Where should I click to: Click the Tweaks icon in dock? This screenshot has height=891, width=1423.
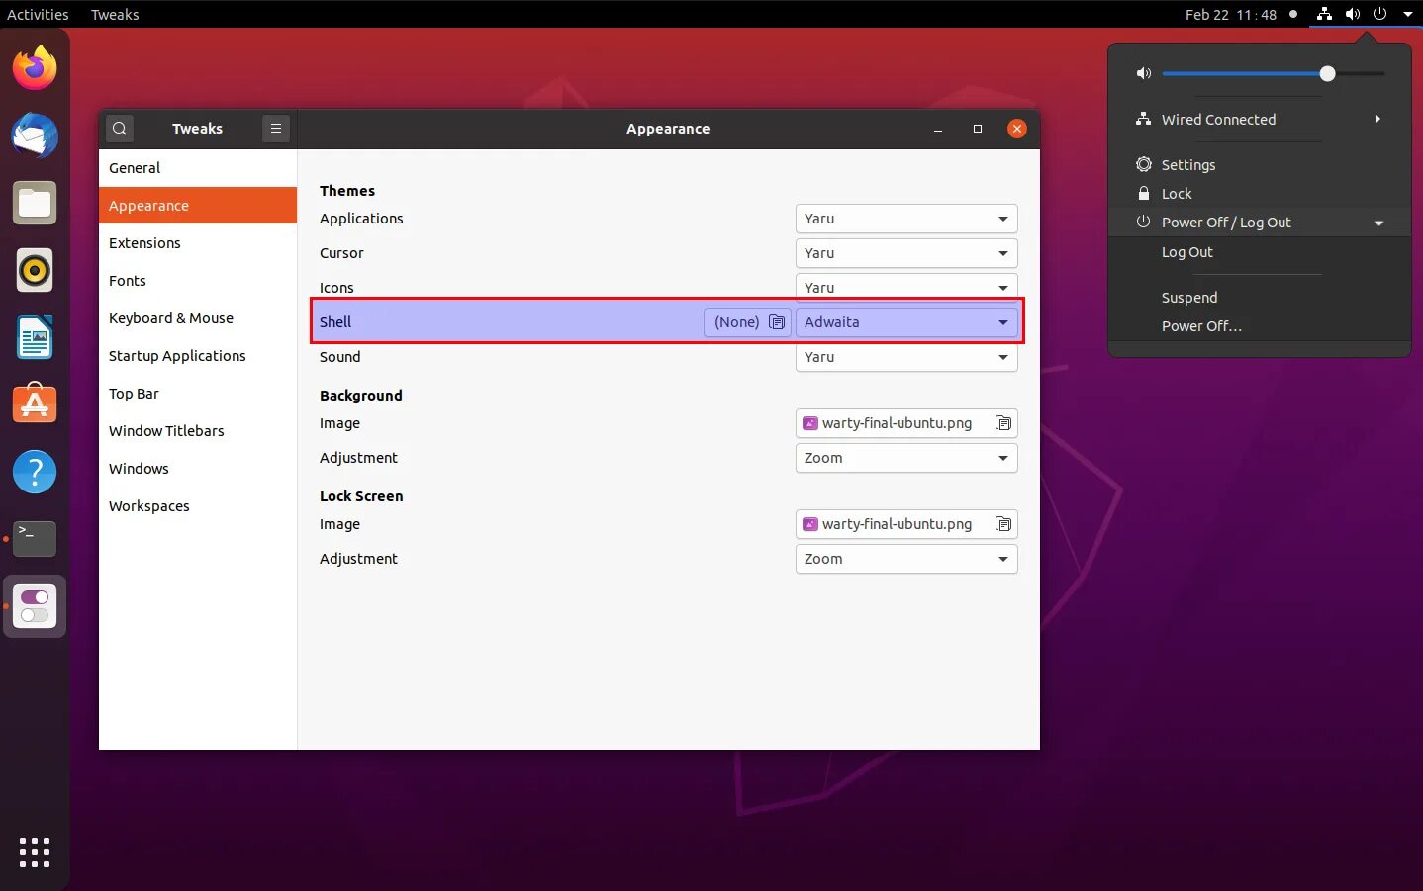(x=35, y=606)
